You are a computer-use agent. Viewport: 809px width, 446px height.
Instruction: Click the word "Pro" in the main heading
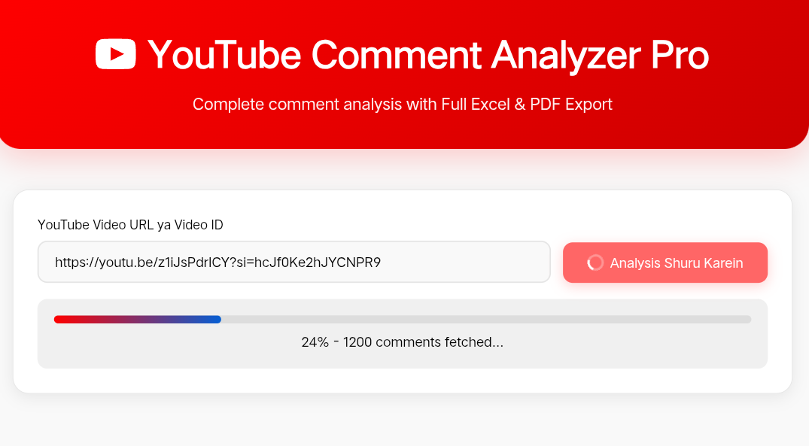coord(680,55)
